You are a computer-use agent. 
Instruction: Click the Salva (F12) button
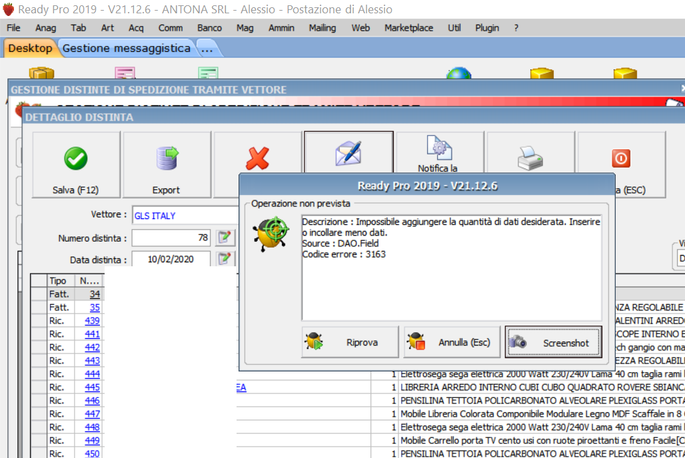pos(76,164)
